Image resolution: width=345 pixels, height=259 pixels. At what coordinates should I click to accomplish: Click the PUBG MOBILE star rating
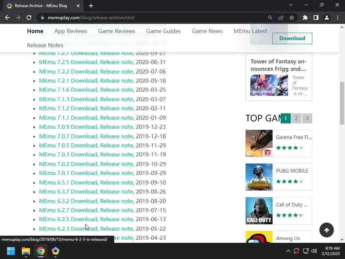tap(290, 181)
